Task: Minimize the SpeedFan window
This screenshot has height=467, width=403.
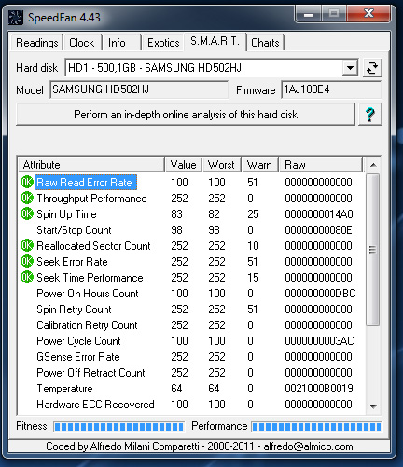Action: [x=309, y=14]
